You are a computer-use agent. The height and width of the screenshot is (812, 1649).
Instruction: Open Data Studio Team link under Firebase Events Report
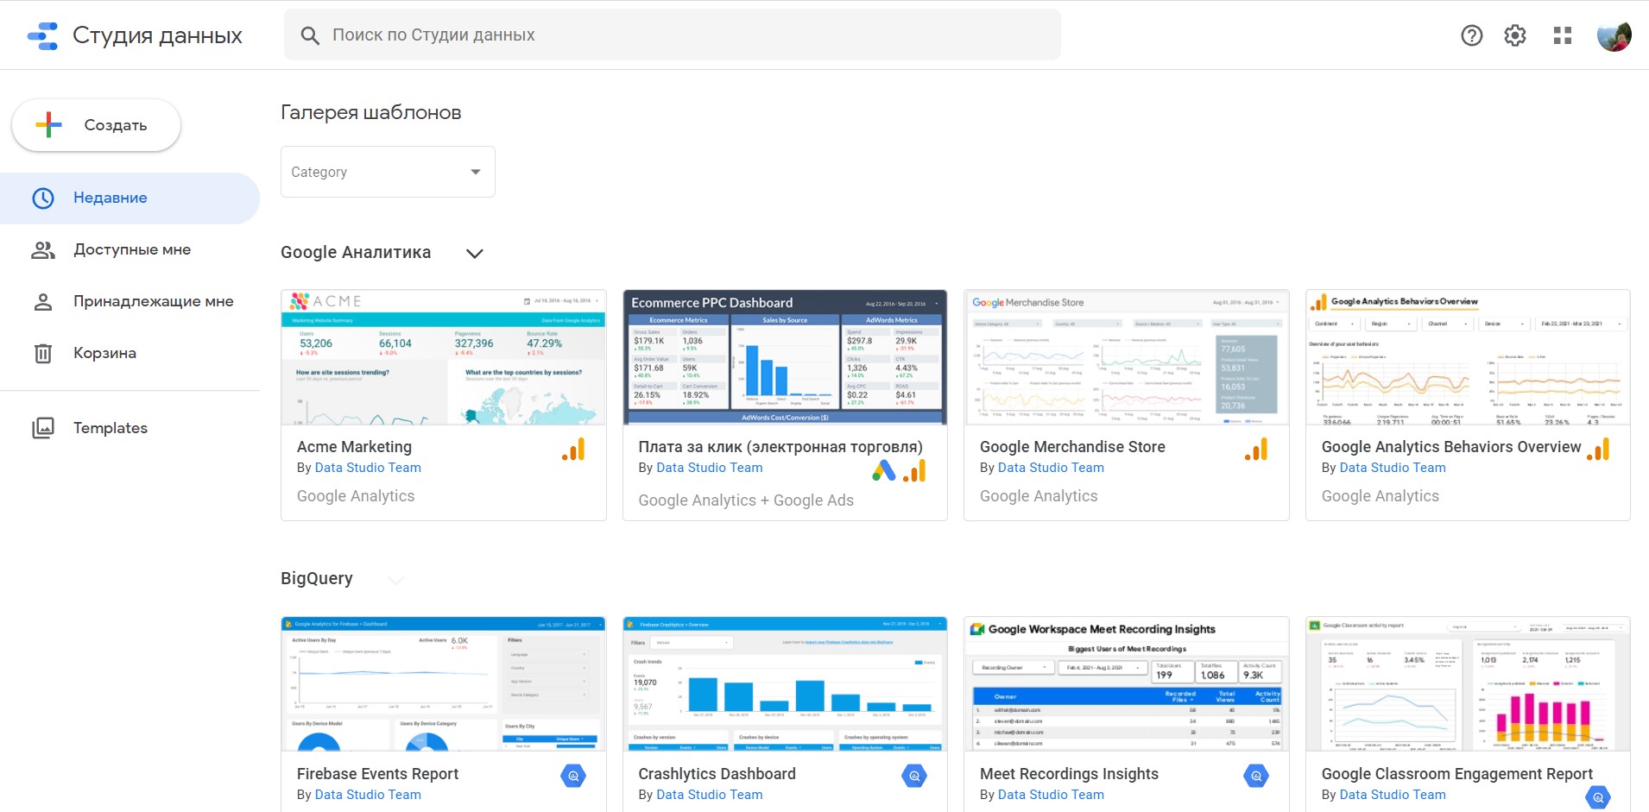tap(368, 795)
